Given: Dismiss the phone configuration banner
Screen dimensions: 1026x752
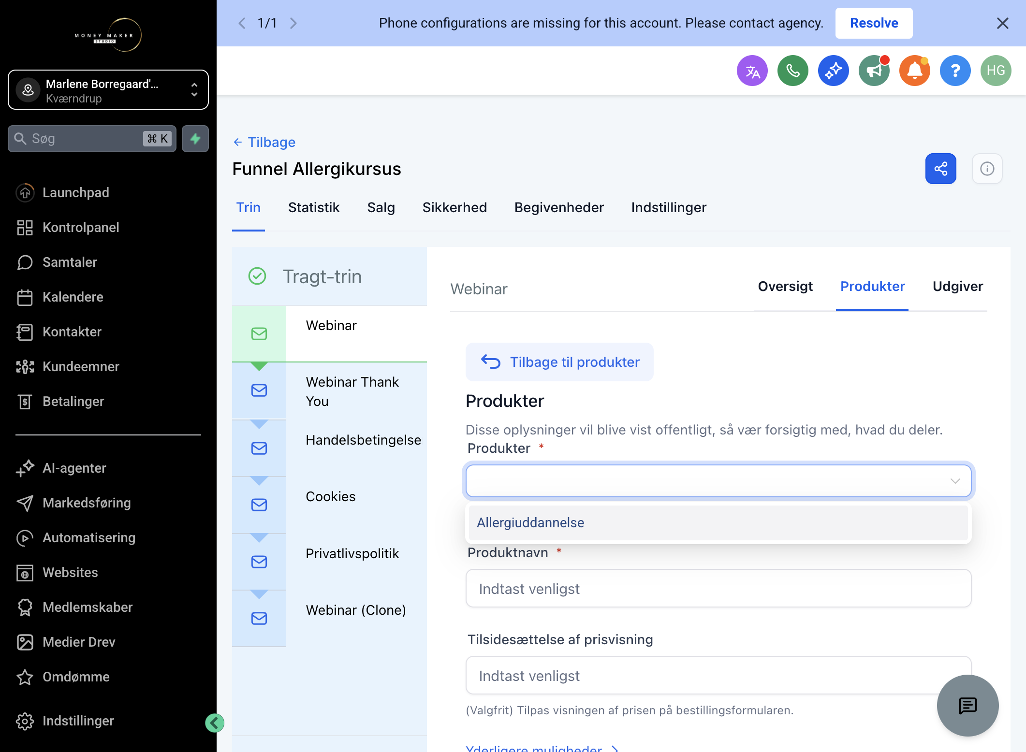Looking at the screenshot, I should (1002, 23).
